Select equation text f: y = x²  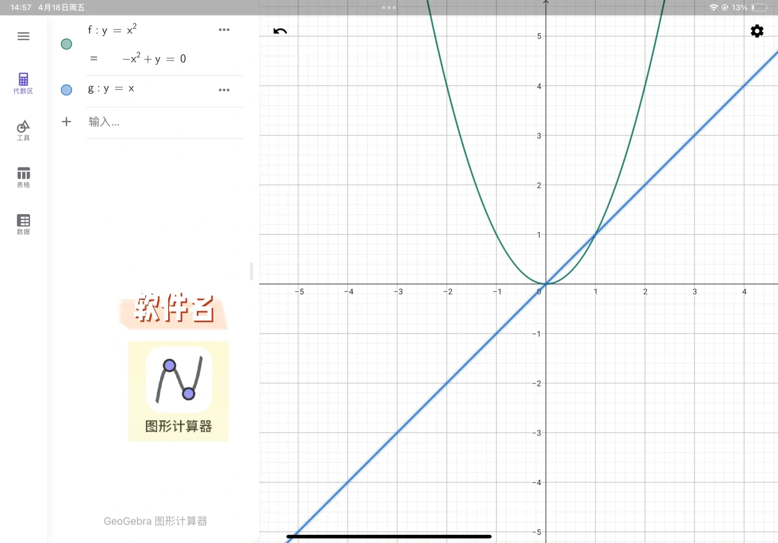(112, 30)
